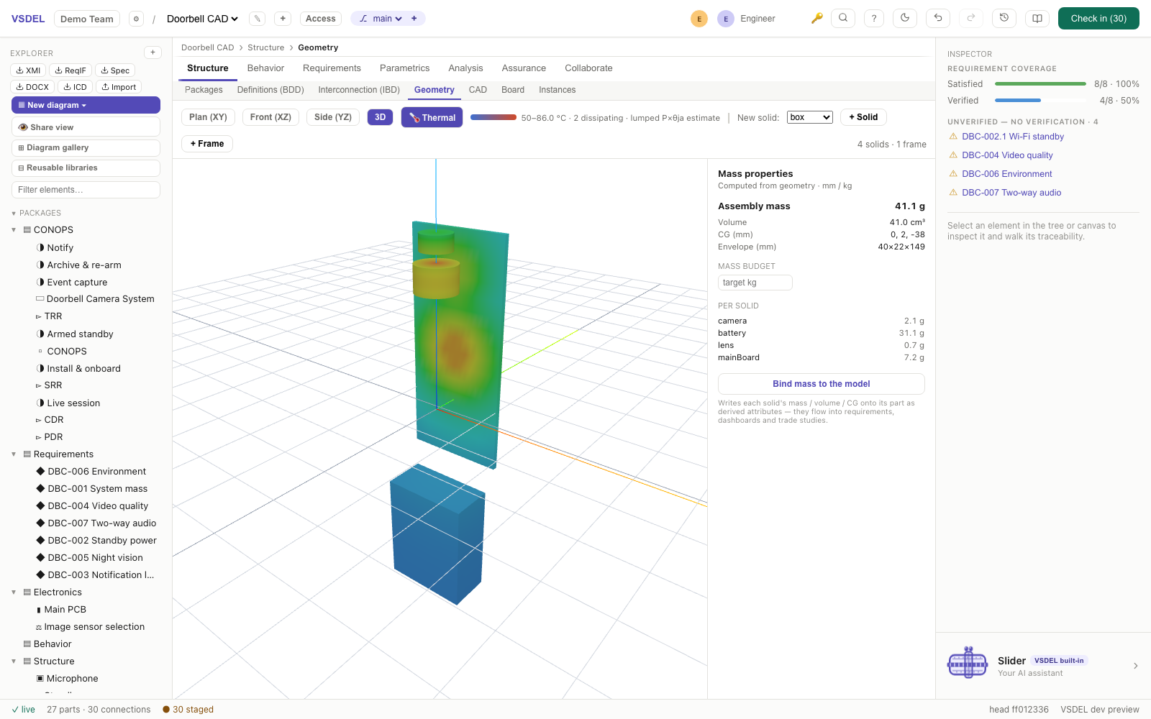Click the purple E Engineer avatar

(726, 19)
